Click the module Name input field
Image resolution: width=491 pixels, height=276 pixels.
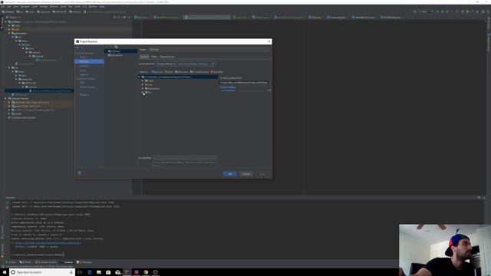pos(209,50)
